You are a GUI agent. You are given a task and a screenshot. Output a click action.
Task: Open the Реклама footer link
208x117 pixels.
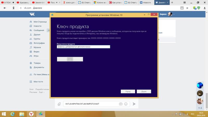(x=33, y=92)
